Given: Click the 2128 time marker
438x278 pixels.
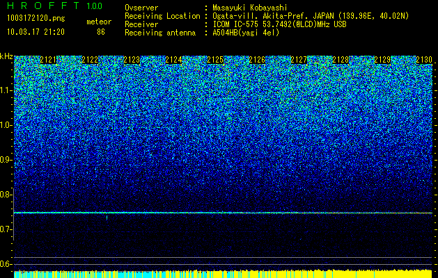Looking at the screenshot, I should 341,60.
